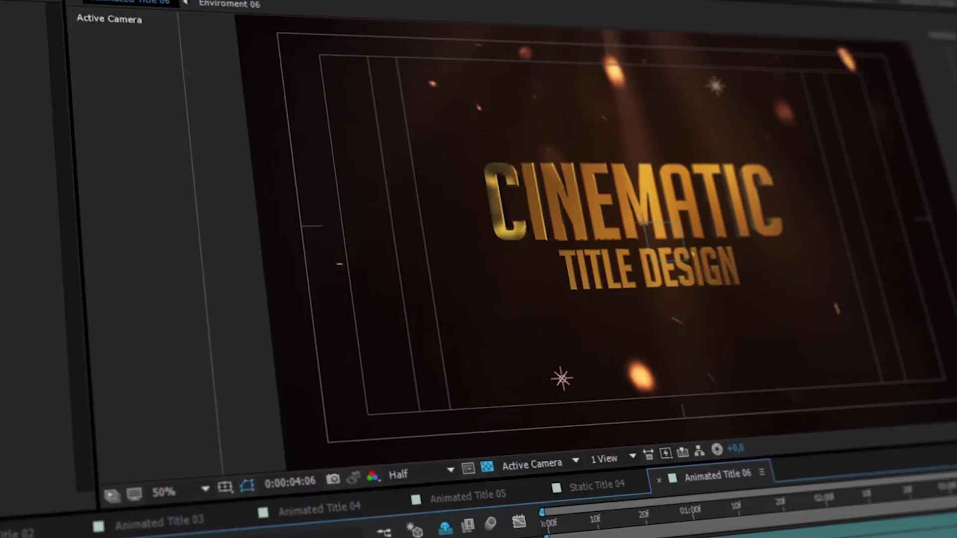Click the Timeline button in viewer bar
This screenshot has height=538, width=957.
[683, 452]
